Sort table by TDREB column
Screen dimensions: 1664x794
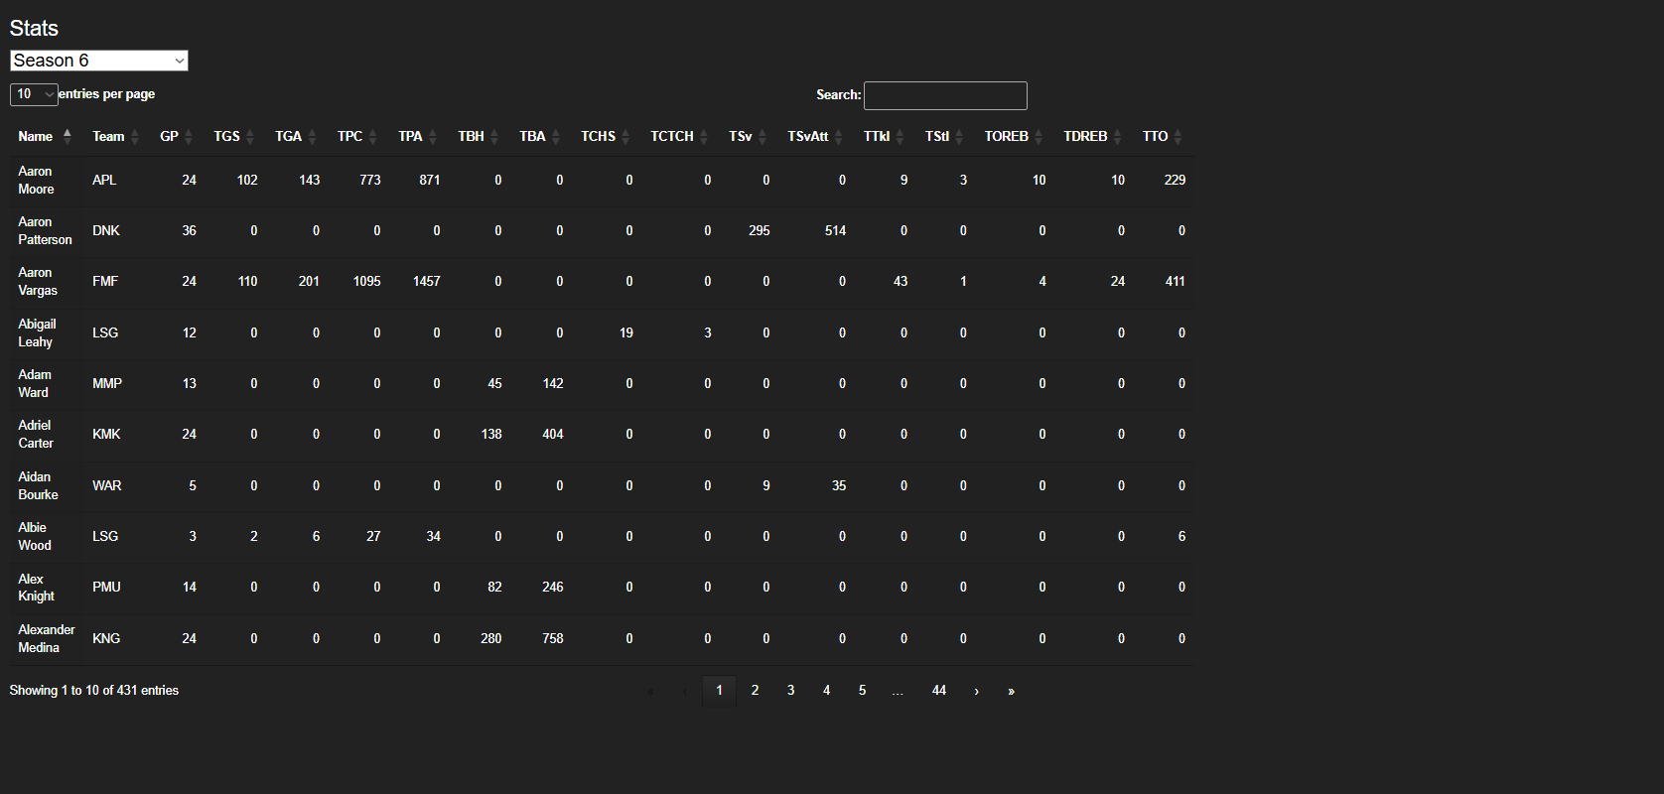tap(1092, 136)
